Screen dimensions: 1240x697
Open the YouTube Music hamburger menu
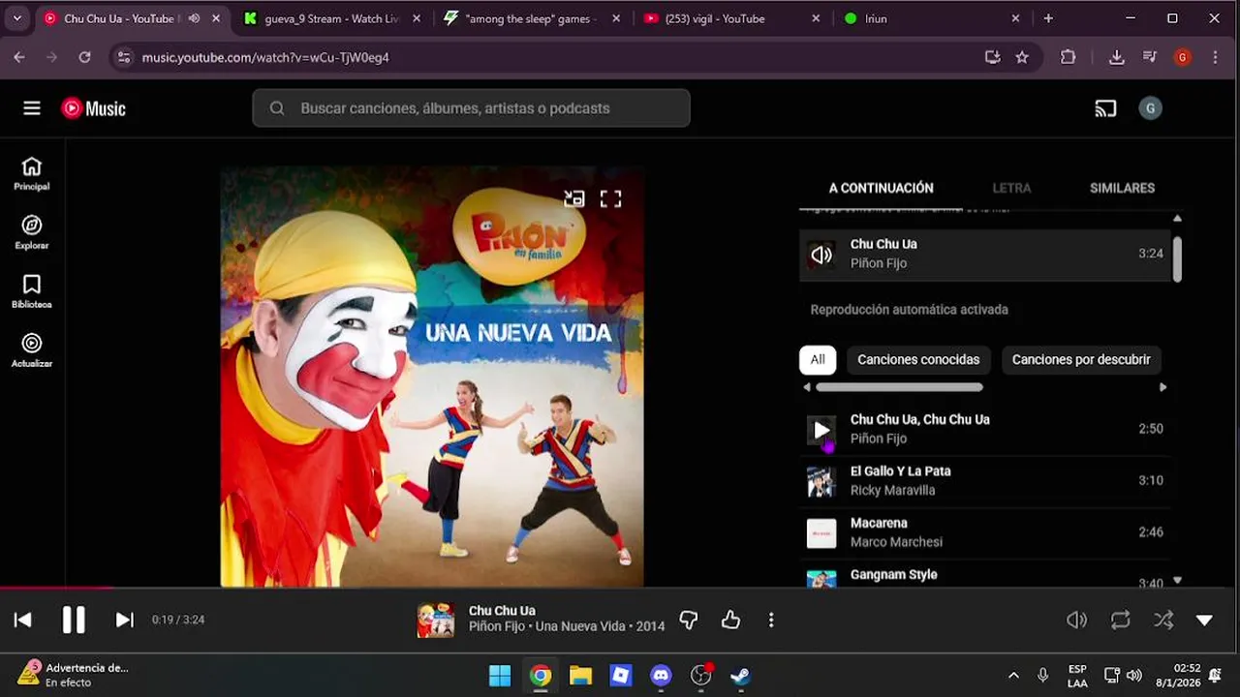pos(32,108)
